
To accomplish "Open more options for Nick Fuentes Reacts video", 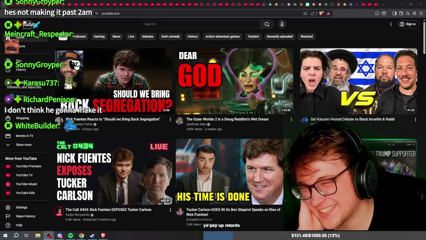I will click(x=170, y=119).
